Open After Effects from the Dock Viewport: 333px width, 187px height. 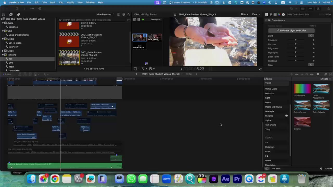225,179
